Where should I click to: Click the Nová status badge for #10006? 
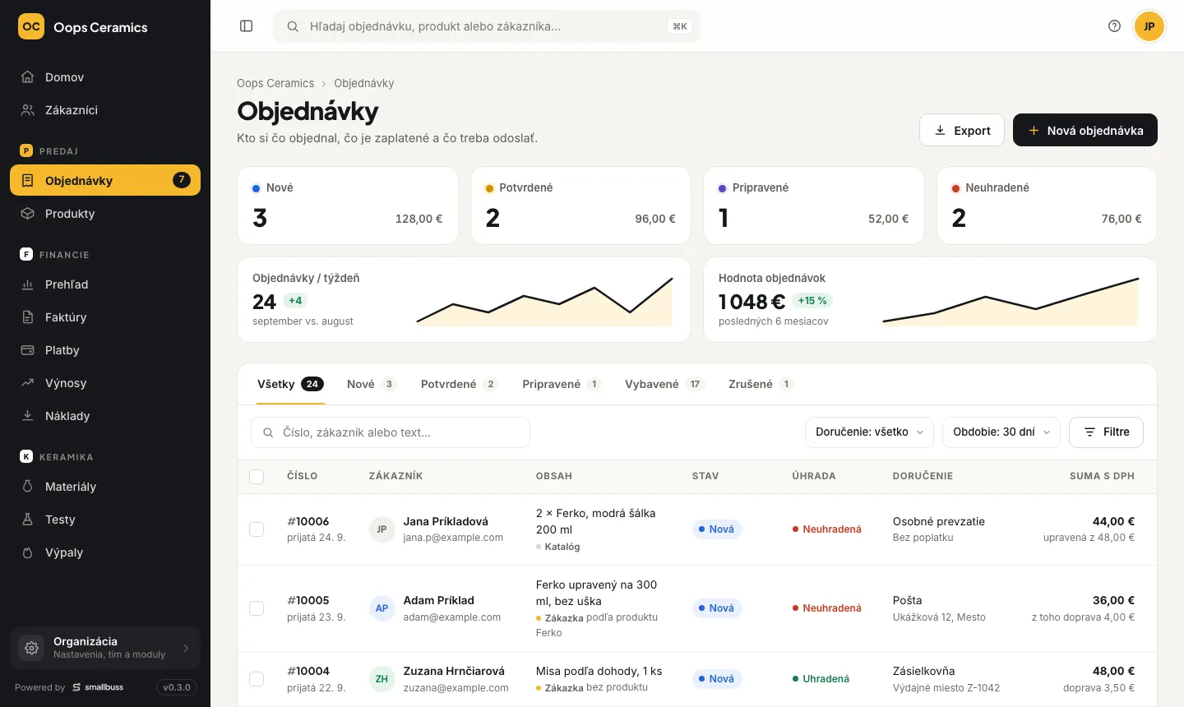tap(717, 529)
